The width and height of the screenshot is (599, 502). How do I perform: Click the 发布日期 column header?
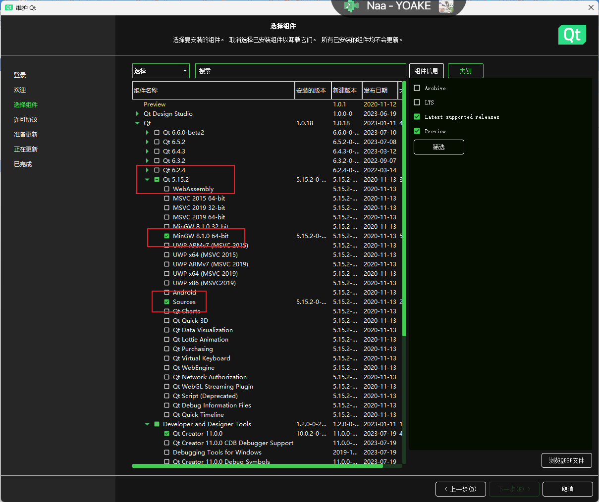pos(380,91)
